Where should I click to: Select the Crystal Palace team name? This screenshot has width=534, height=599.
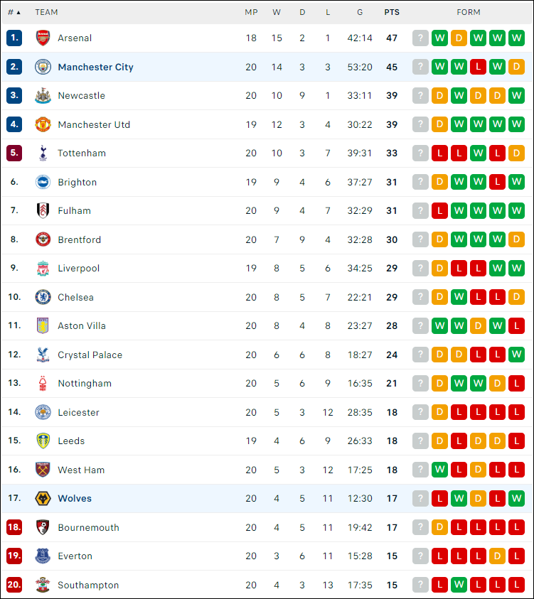(x=90, y=355)
